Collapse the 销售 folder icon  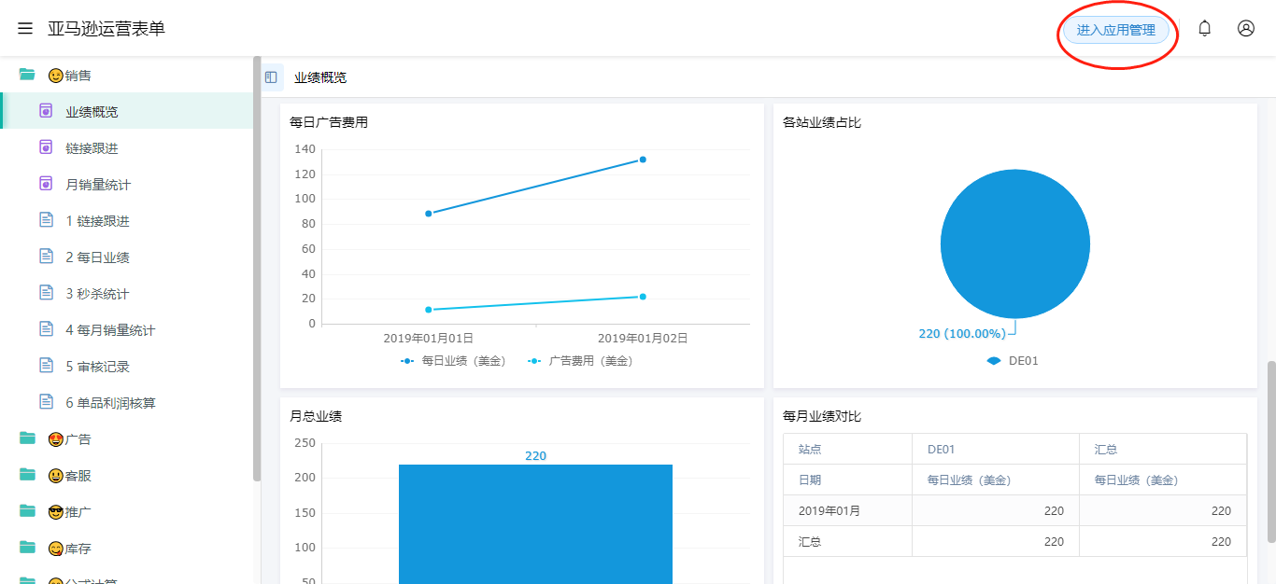tap(27, 75)
